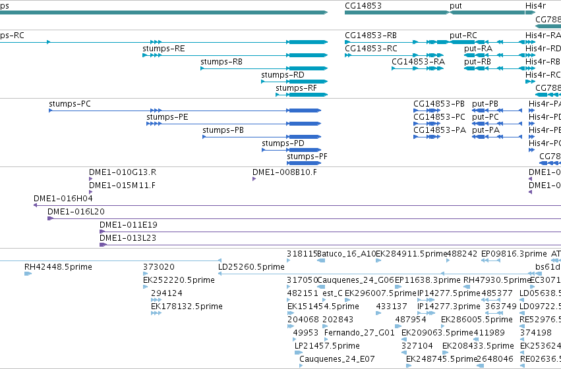
Task: Select the Cauquenes_24_E07 EST label
Action: pos(337,359)
